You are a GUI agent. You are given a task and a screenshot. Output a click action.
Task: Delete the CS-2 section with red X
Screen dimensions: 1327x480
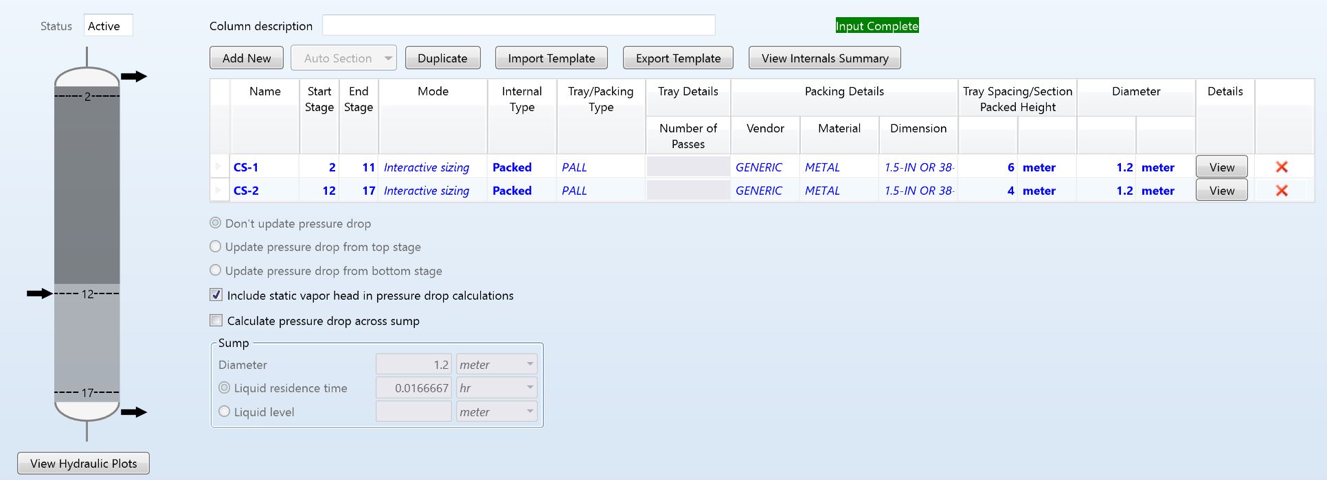1281,191
